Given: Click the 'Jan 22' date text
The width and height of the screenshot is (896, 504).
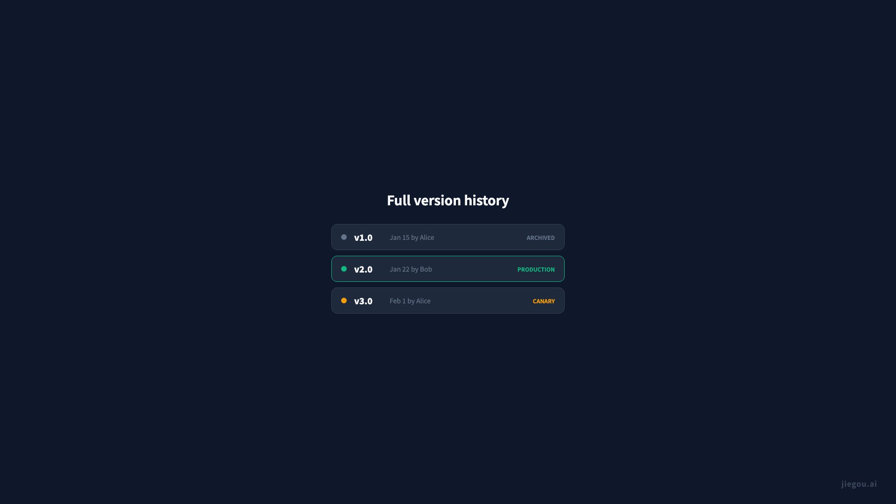Looking at the screenshot, I should (x=399, y=269).
